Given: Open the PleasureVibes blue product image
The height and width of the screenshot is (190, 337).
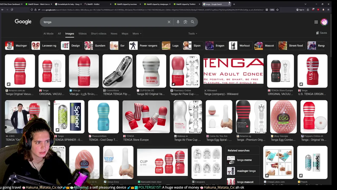Looking at the screenshot, I should [103, 117].
